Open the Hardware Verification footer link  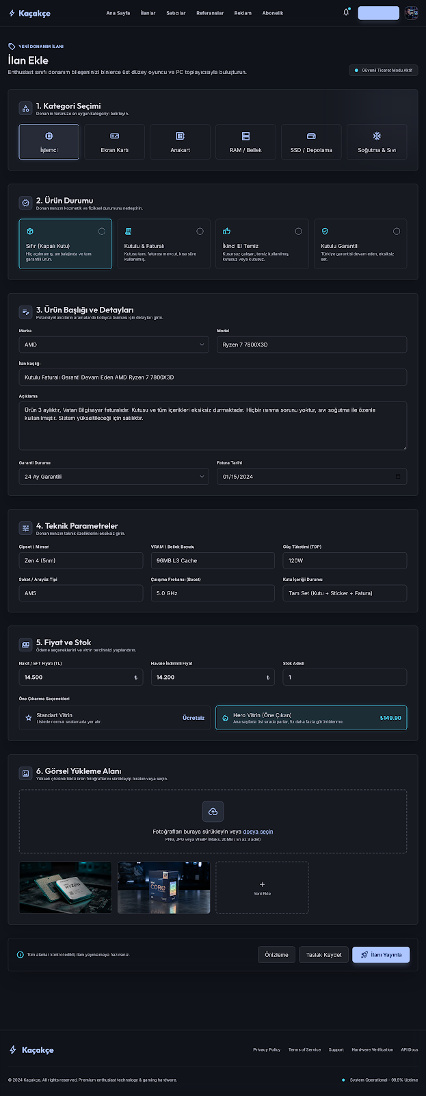(373, 1050)
